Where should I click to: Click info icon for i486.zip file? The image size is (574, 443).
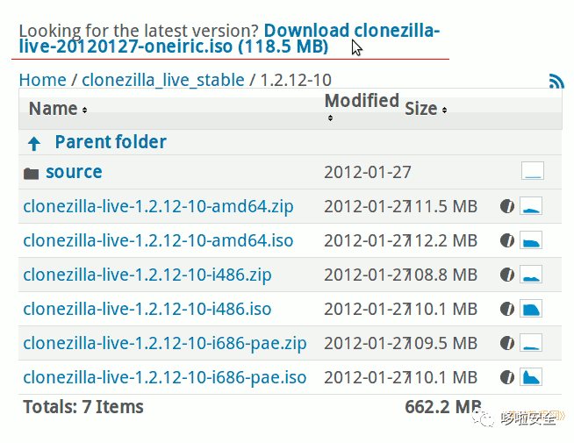tap(506, 275)
